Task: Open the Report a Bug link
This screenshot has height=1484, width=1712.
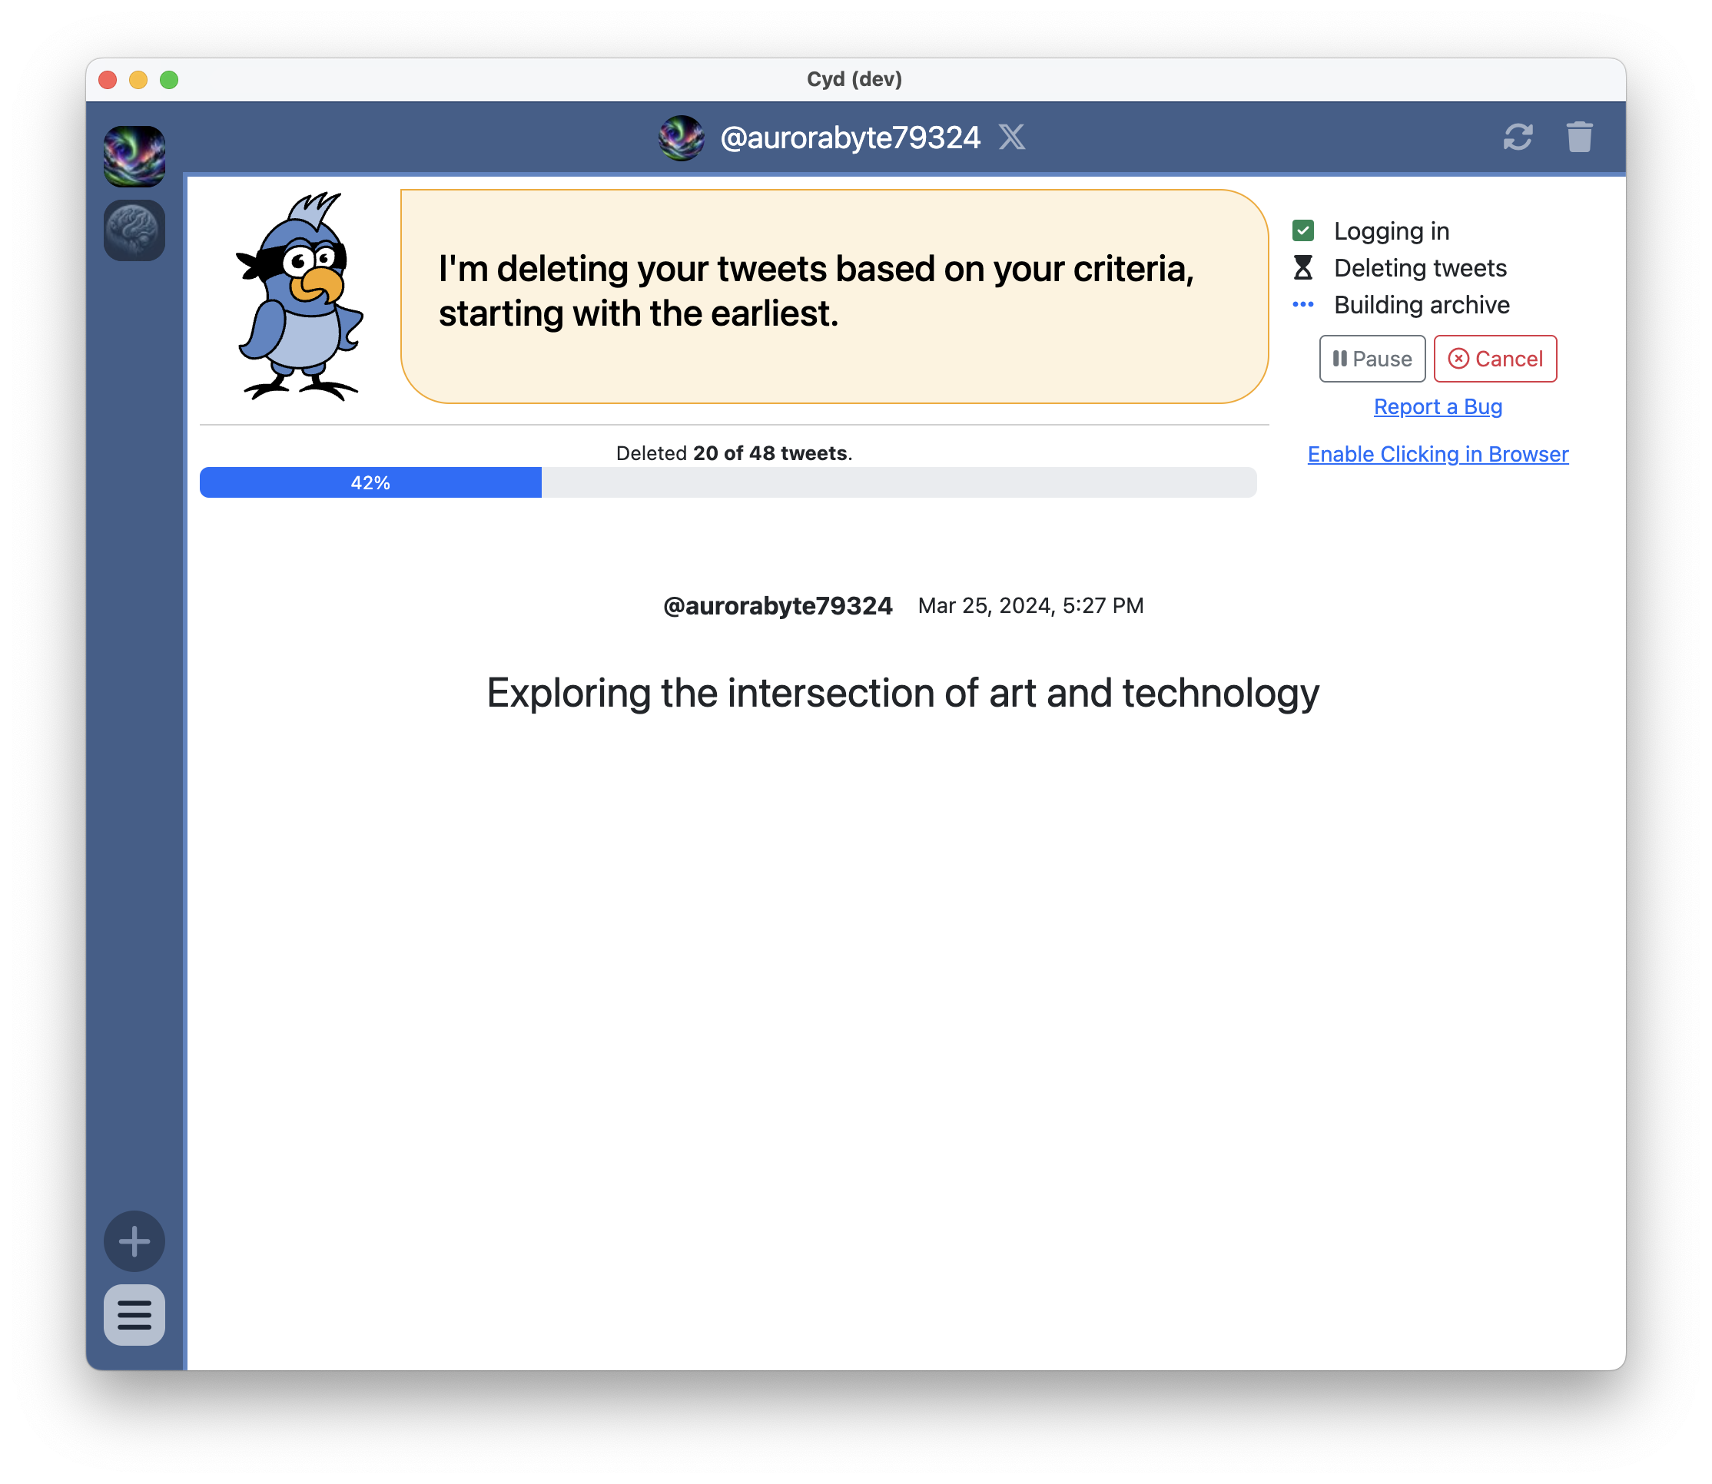Action: tap(1437, 406)
